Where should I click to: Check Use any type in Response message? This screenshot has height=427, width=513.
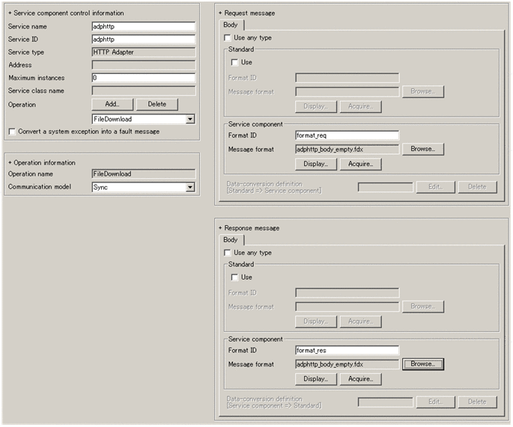click(x=228, y=253)
